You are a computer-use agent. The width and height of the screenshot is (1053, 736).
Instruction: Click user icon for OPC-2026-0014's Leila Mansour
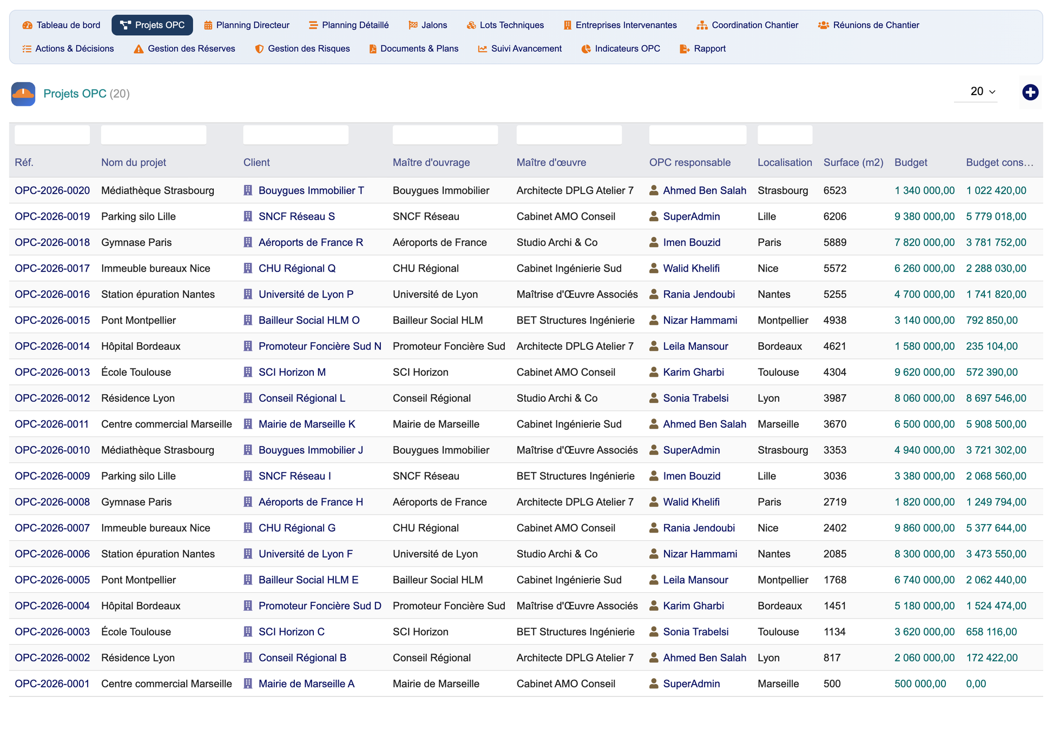[654, 346]
